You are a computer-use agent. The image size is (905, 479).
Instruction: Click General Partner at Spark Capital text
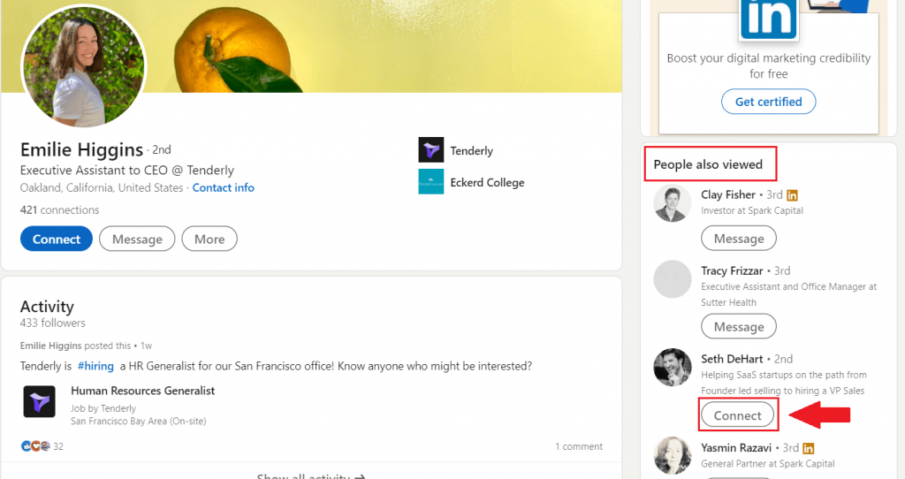768,463
